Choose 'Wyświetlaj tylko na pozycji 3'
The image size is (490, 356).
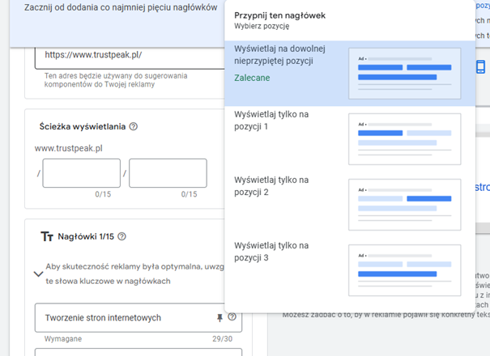coord(350,270)
